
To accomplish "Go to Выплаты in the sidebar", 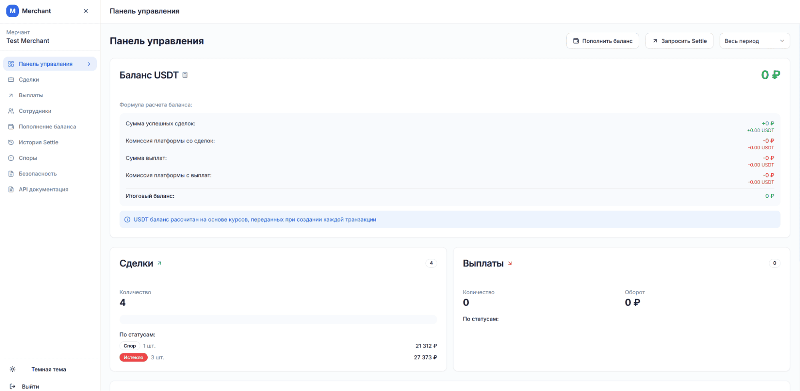I will (31, 95).
